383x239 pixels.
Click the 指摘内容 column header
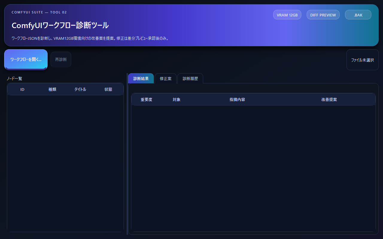pos(237,99)
